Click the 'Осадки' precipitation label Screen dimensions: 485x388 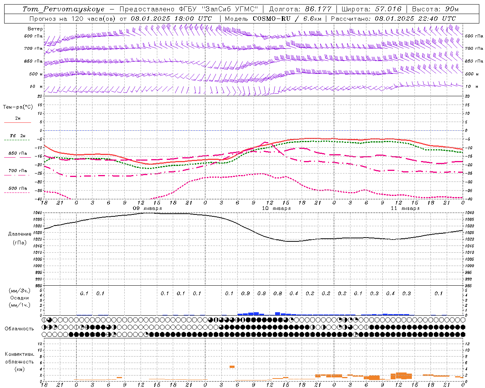point(20,298)
